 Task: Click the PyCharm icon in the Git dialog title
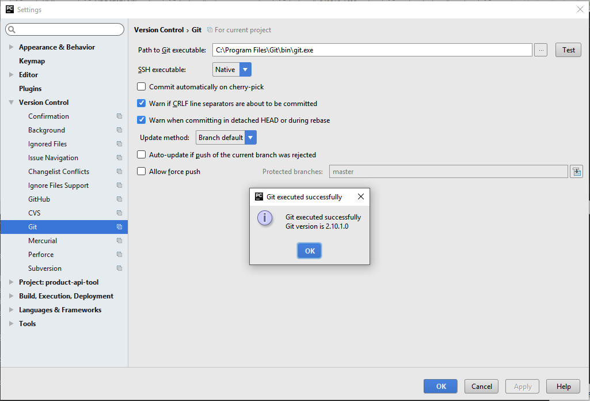click(x=259, y=196)
